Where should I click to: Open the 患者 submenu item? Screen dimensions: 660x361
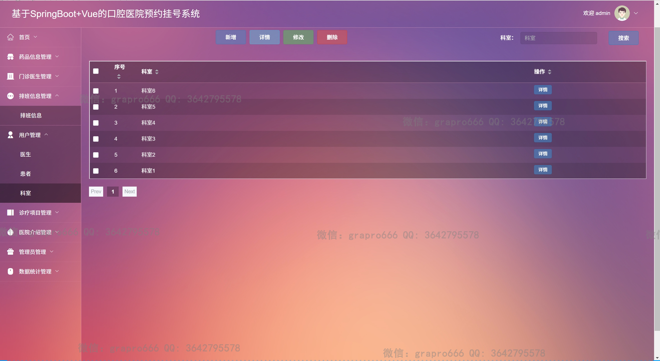point(26,174)
